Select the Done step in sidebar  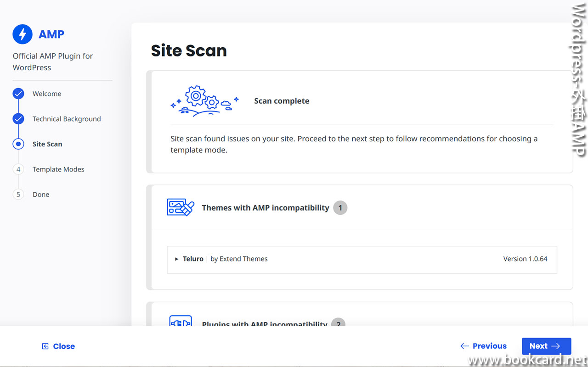pos(41,195)
